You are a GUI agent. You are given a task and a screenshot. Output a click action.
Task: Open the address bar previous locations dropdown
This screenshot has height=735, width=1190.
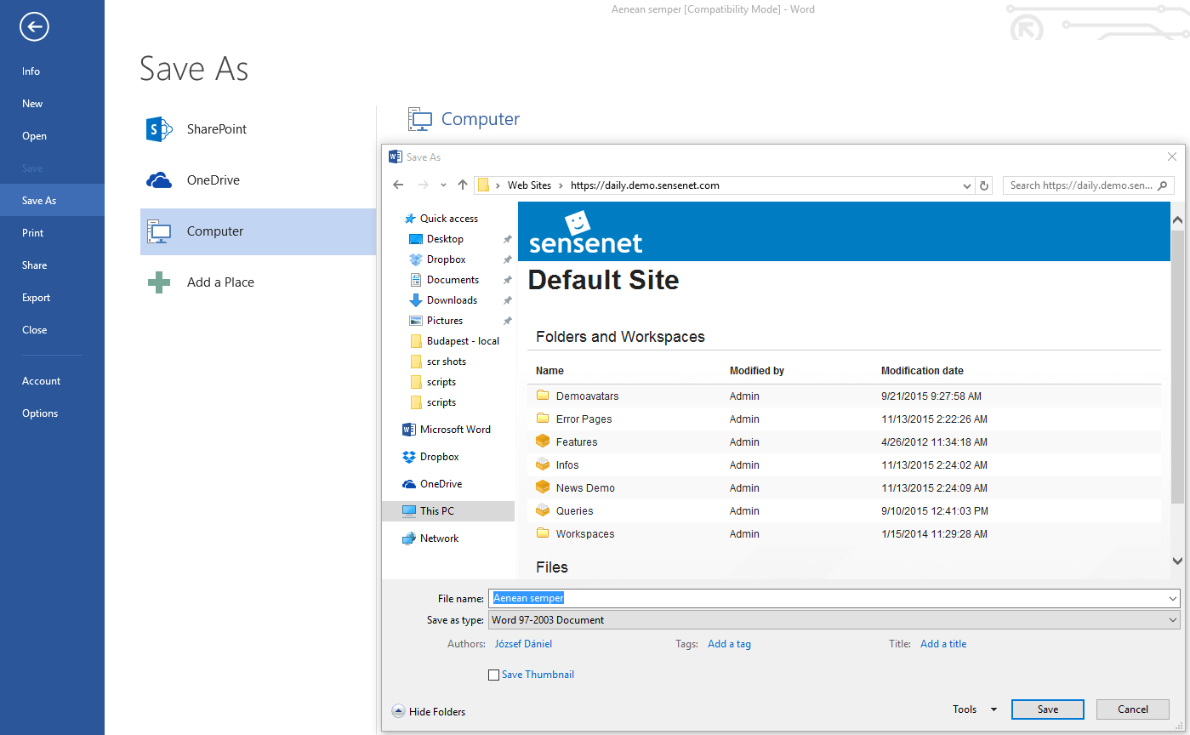967,185
